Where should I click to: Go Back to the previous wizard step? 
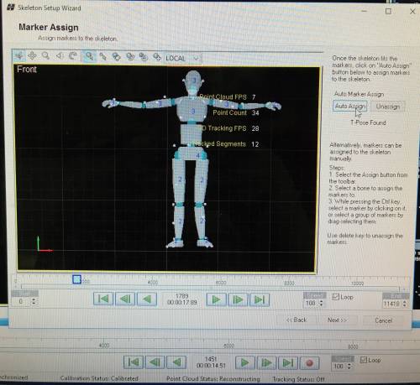coord(297,320)
